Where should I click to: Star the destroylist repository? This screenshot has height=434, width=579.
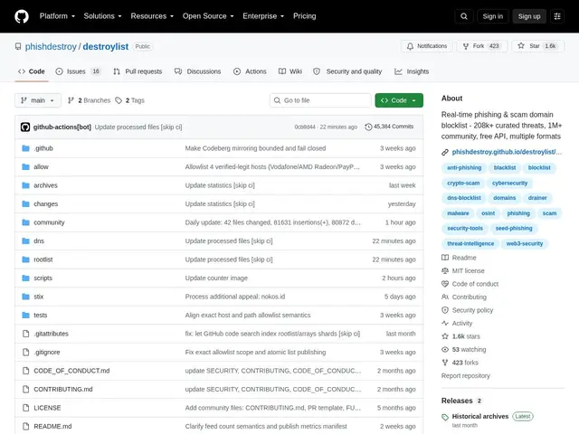click(537, 46)
